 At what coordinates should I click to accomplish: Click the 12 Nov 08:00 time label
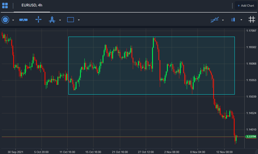click(224, 152)
